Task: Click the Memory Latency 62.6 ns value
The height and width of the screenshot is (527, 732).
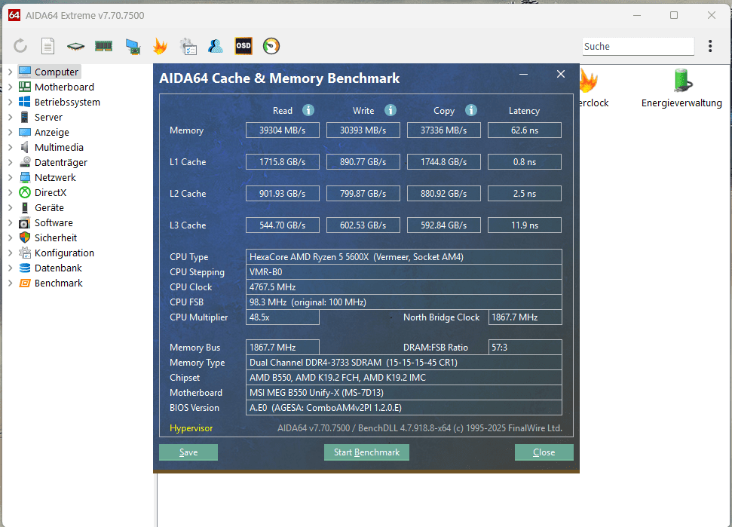Action: click(524, 130)
